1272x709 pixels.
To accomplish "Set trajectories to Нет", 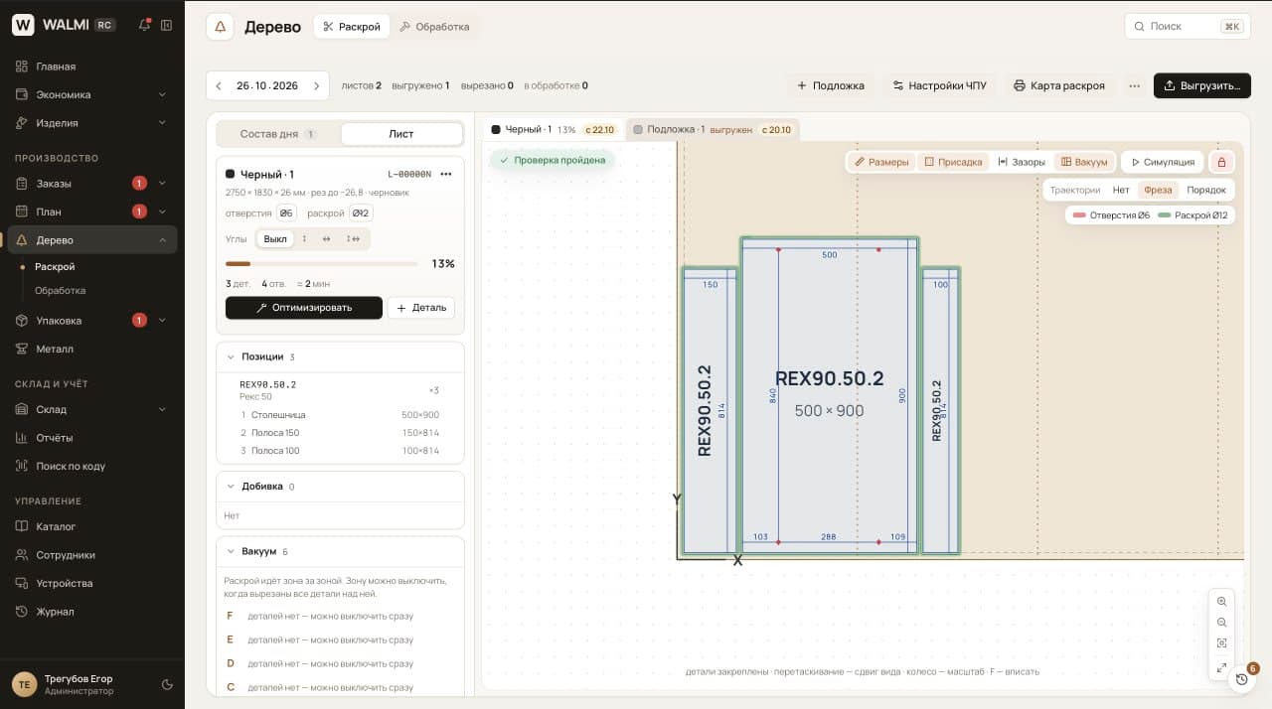I will [1121, 190].
